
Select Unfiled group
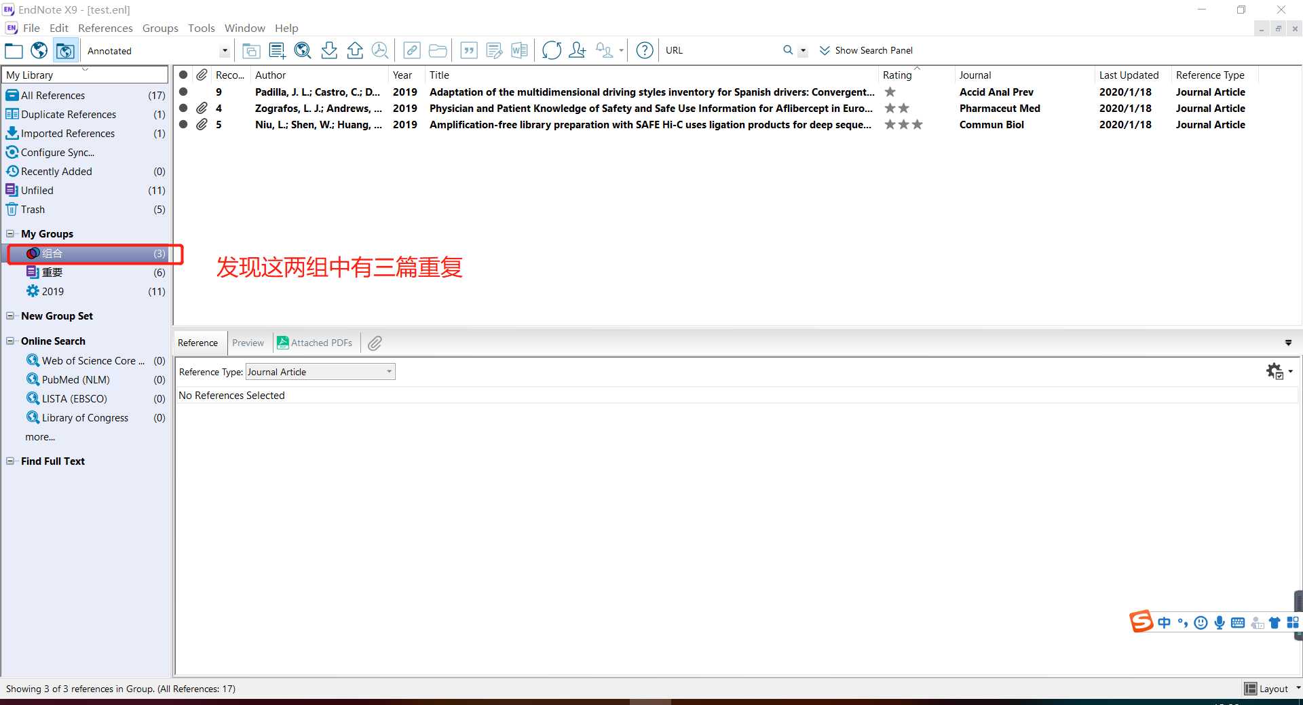pos(86,191)
